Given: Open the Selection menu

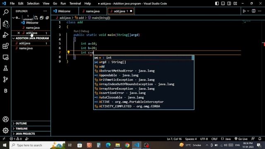Looking at the screenshot, I should pos(33,3).
